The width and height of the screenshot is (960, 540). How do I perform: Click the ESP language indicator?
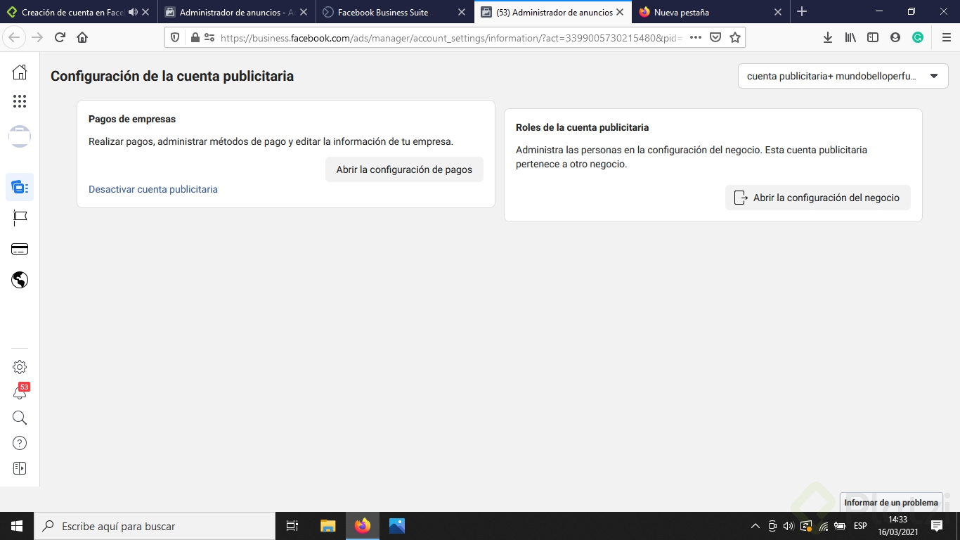[x=860, y=526]
